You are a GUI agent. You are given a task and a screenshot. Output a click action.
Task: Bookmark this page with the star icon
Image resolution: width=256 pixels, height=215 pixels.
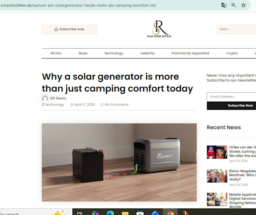pos(244,5)
